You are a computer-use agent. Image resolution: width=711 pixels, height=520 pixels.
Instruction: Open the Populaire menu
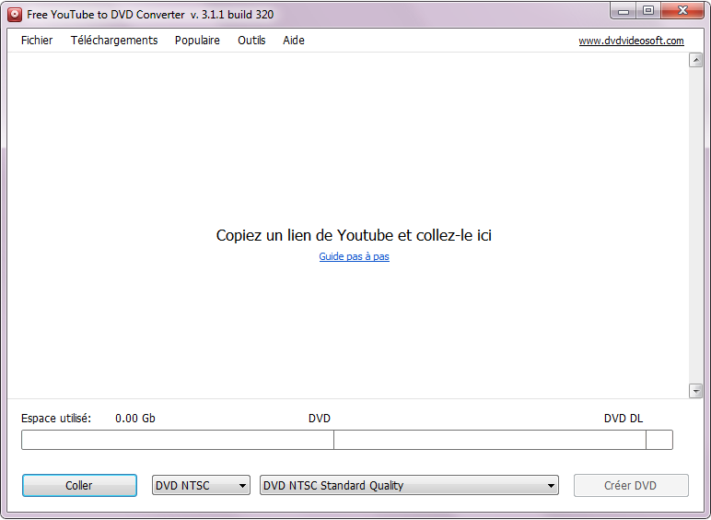197,41
